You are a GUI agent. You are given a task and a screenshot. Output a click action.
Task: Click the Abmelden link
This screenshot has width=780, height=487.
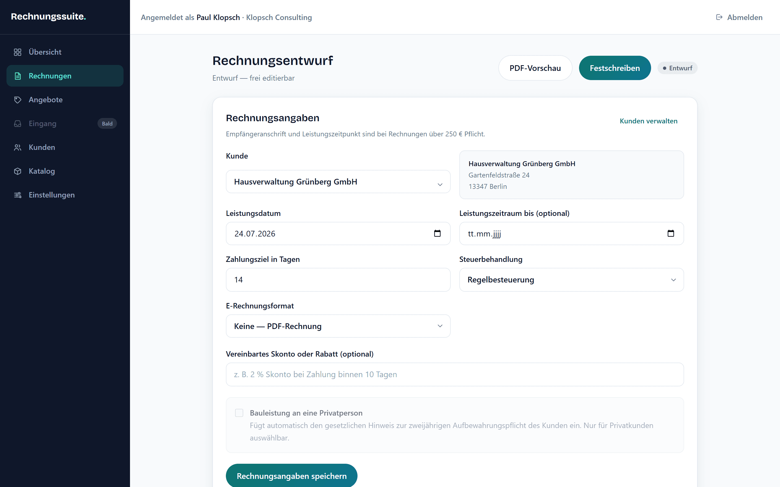click(x=739, y=17)
